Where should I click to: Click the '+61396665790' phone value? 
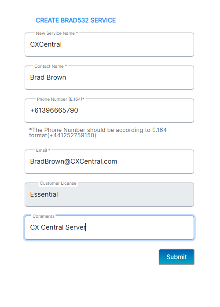54,110
